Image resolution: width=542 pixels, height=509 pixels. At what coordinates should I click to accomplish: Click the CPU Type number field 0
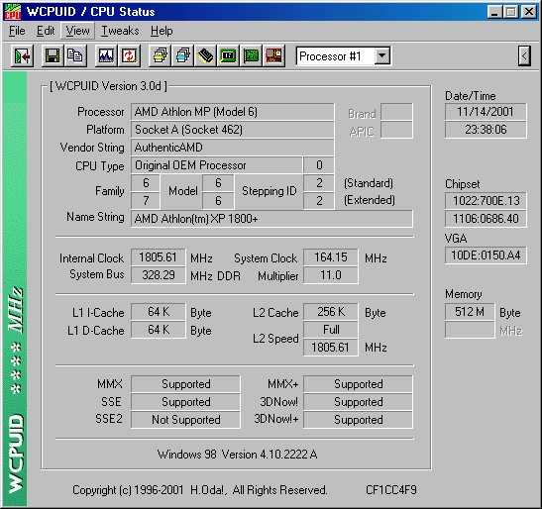[319, 165]
